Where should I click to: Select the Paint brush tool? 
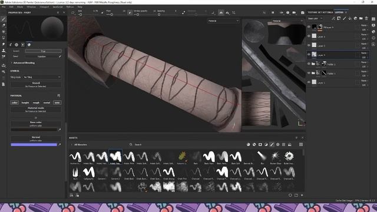click(4, 19)
